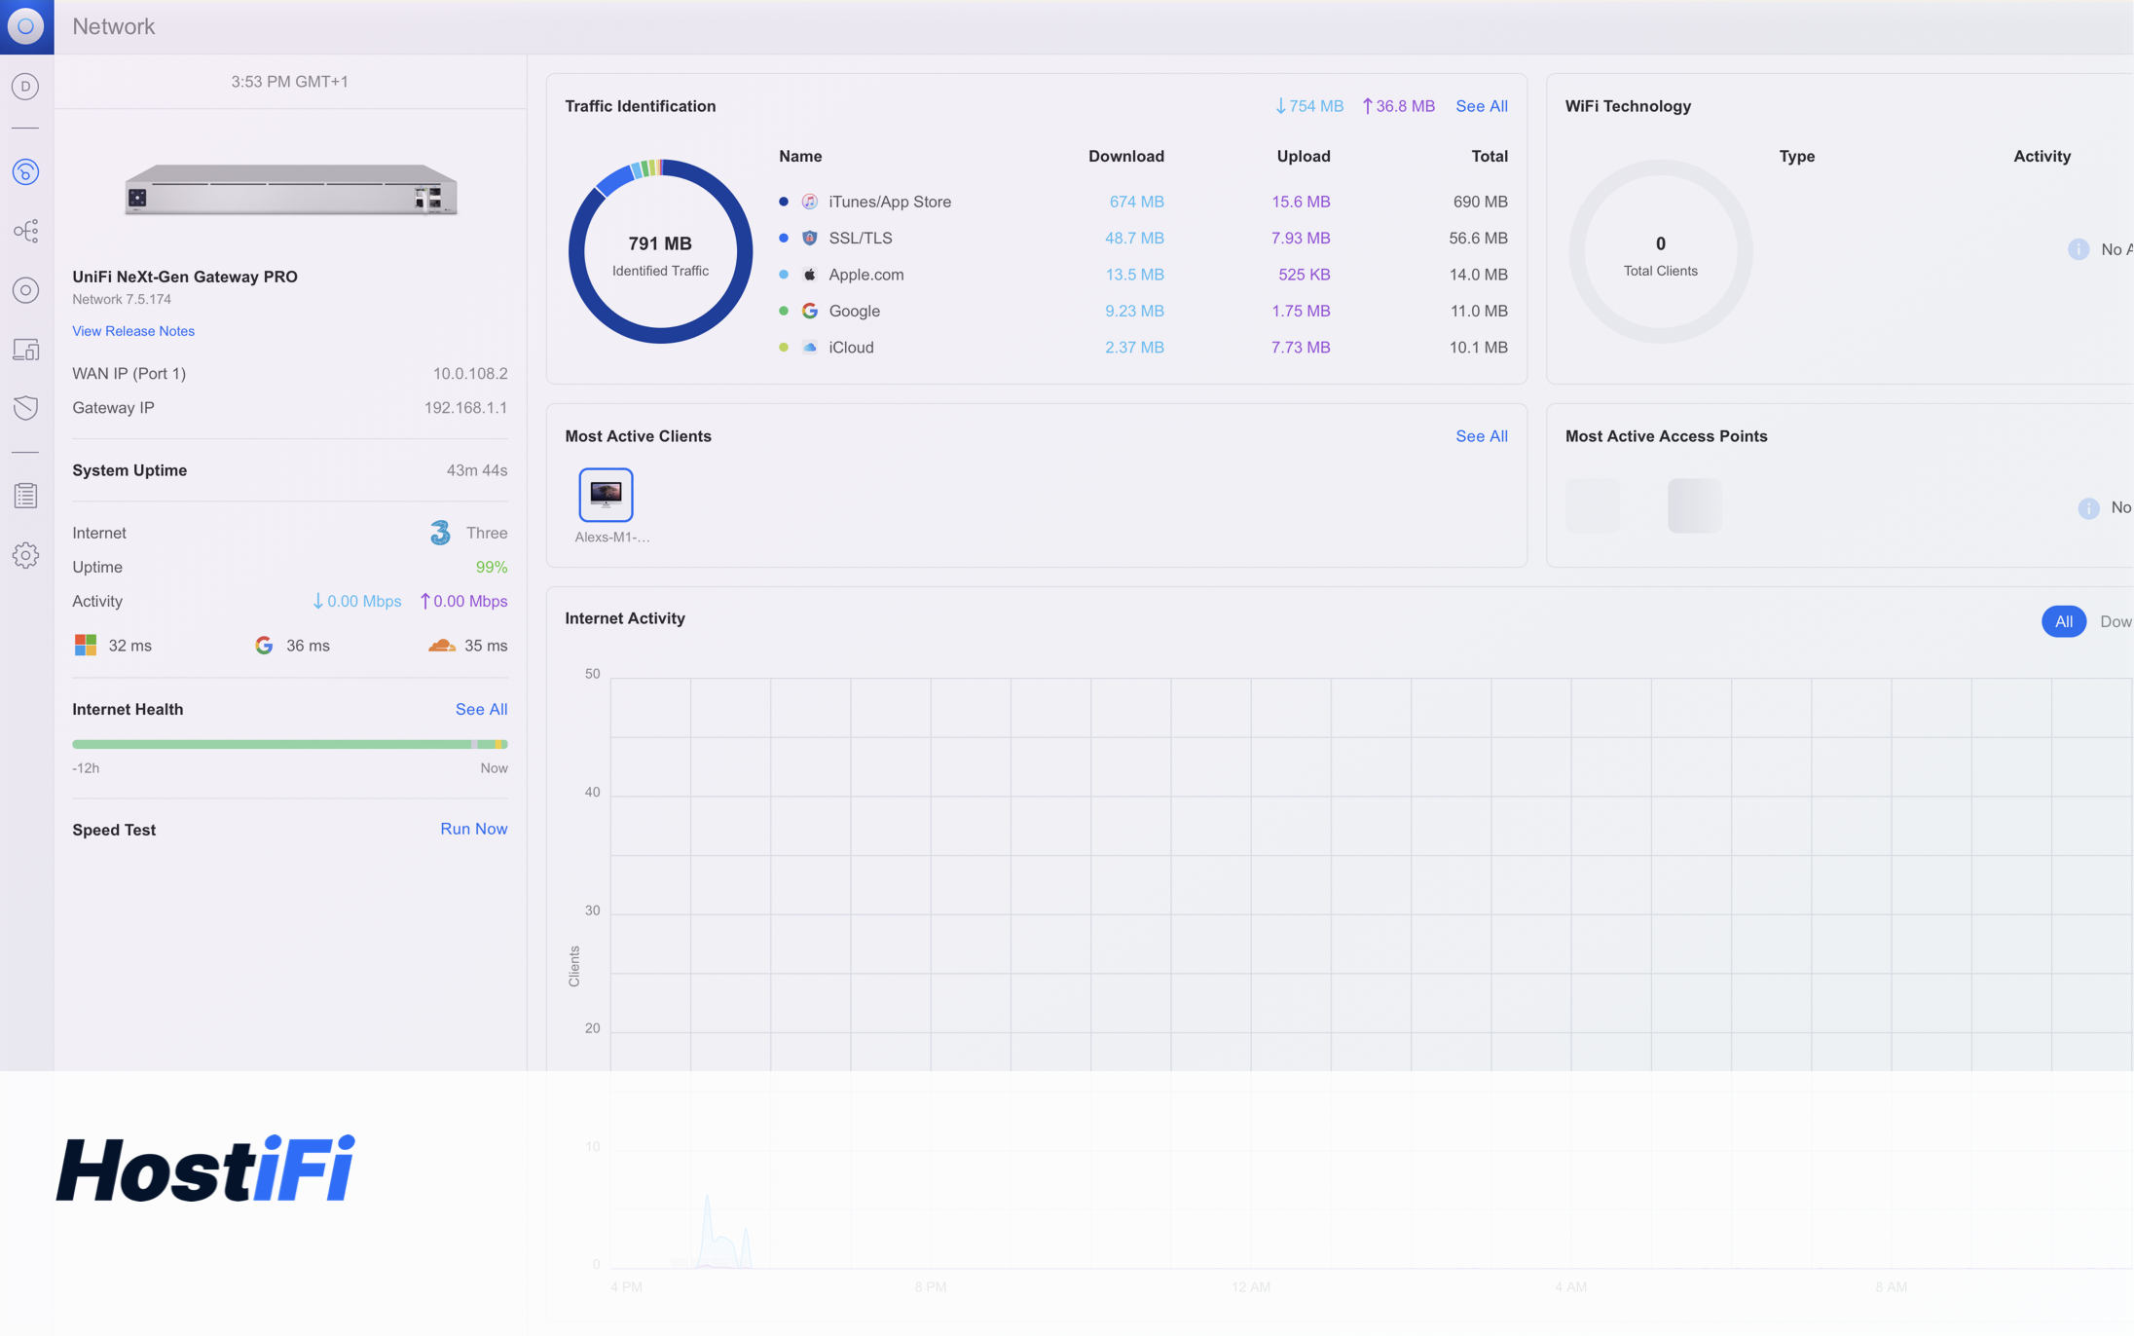The image size is (2134, 1336).
Task: Click the iTunes/App Store traffic row
Action: tap(889, 202)
